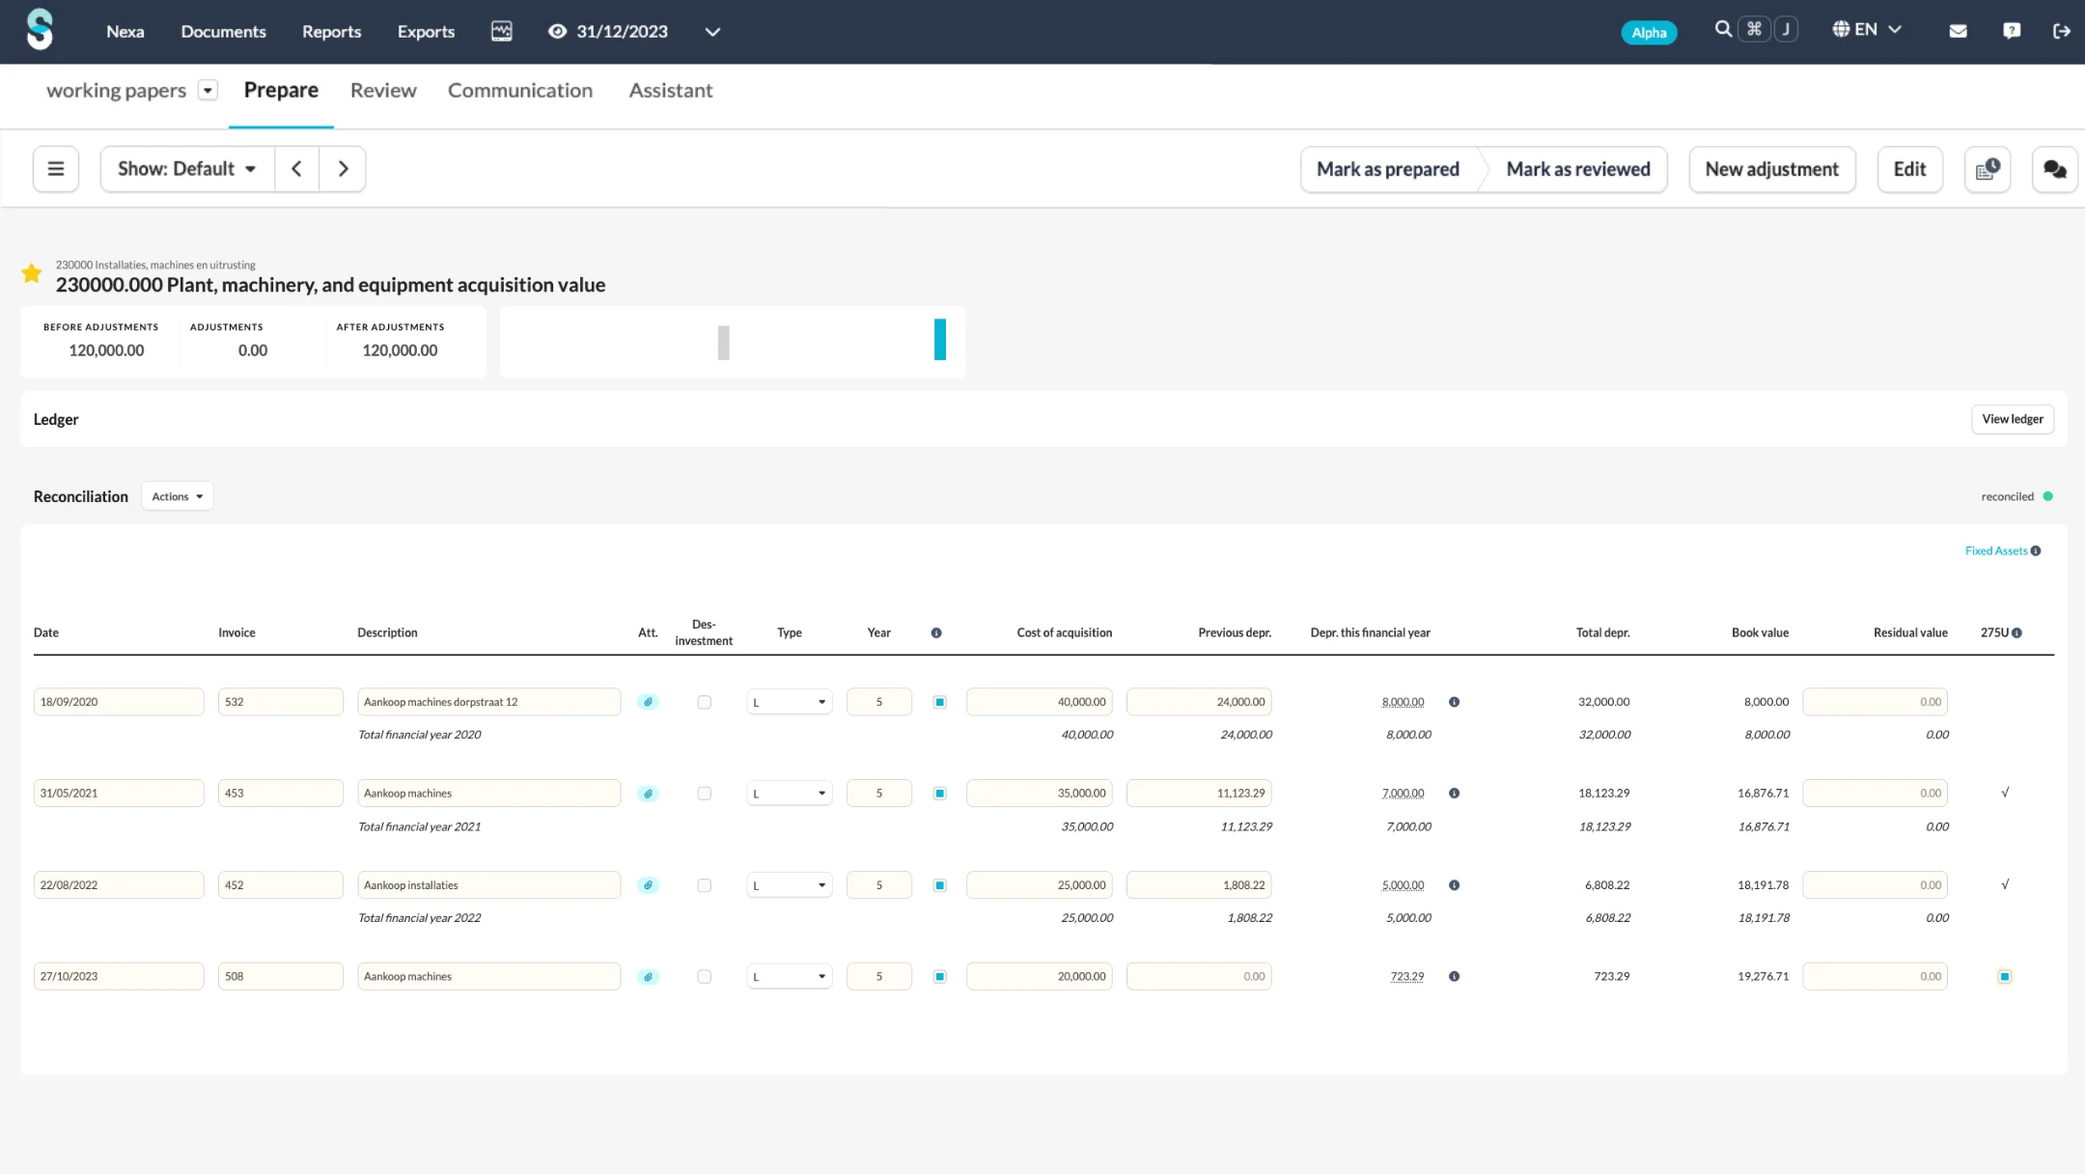This screenshot has width=2085, height=1174.
Task: Open the Fixed Assets link
Action: [1996, 550]
